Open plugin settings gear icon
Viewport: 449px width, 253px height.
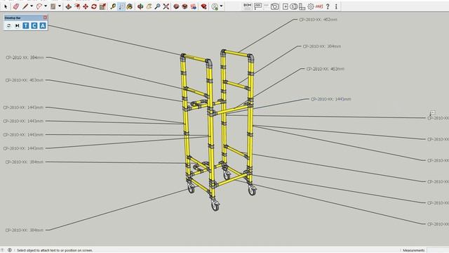tap(311, 6)
